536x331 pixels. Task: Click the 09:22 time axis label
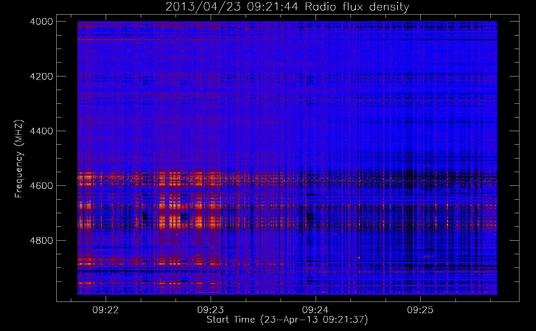105,310
